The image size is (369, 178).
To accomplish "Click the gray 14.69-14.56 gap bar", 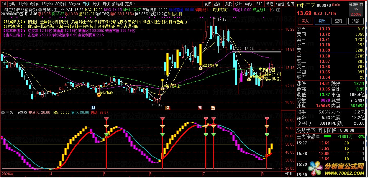I will pos(256,52).
